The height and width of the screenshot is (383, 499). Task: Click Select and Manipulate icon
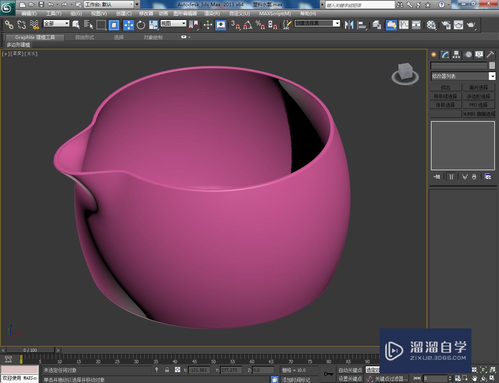tap(208, 25)
